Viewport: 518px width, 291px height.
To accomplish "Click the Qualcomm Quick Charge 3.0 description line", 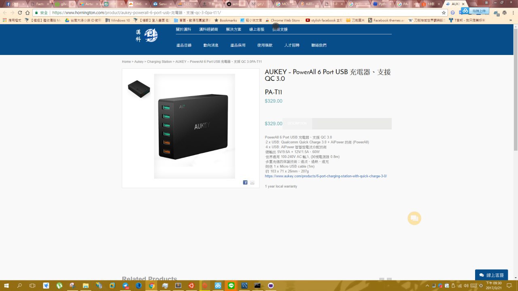I will pyautogui.click(x=317, y=142).
